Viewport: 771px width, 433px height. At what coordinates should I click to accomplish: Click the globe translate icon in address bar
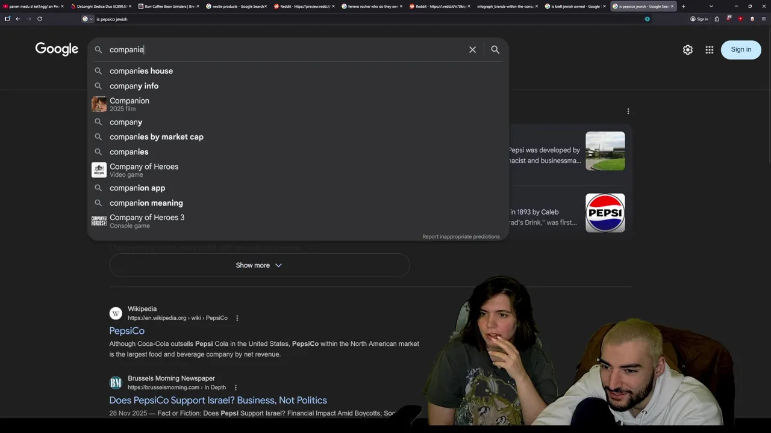point(648,19)
